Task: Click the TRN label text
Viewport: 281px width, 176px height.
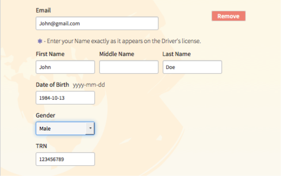Action: pos(41,146)
